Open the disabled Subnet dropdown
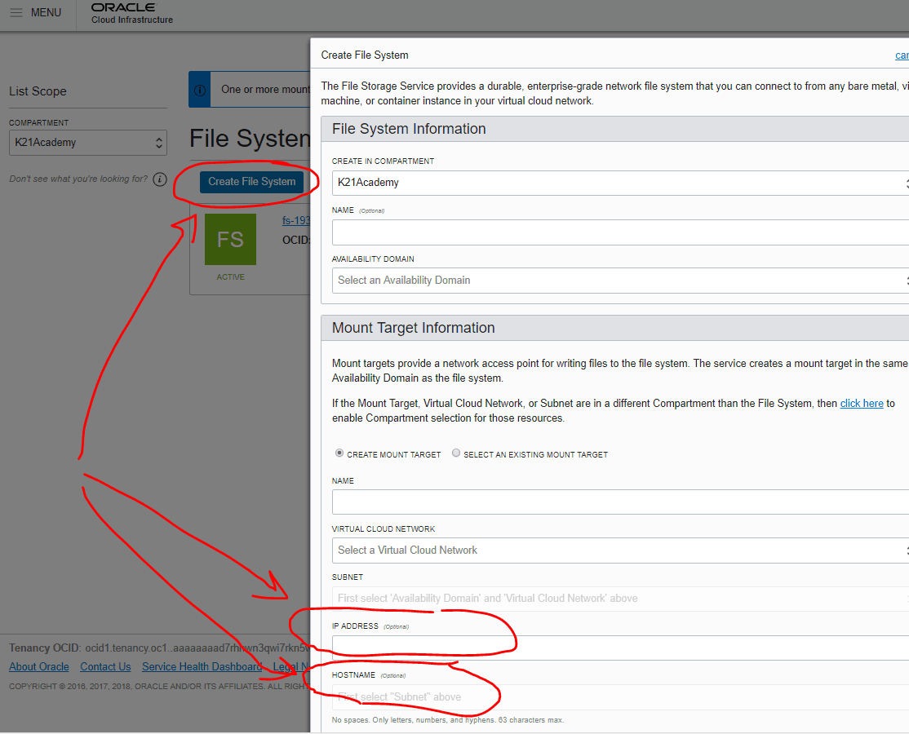The width and height of the screenshot is (909, 734). click(x=620, y=599)
